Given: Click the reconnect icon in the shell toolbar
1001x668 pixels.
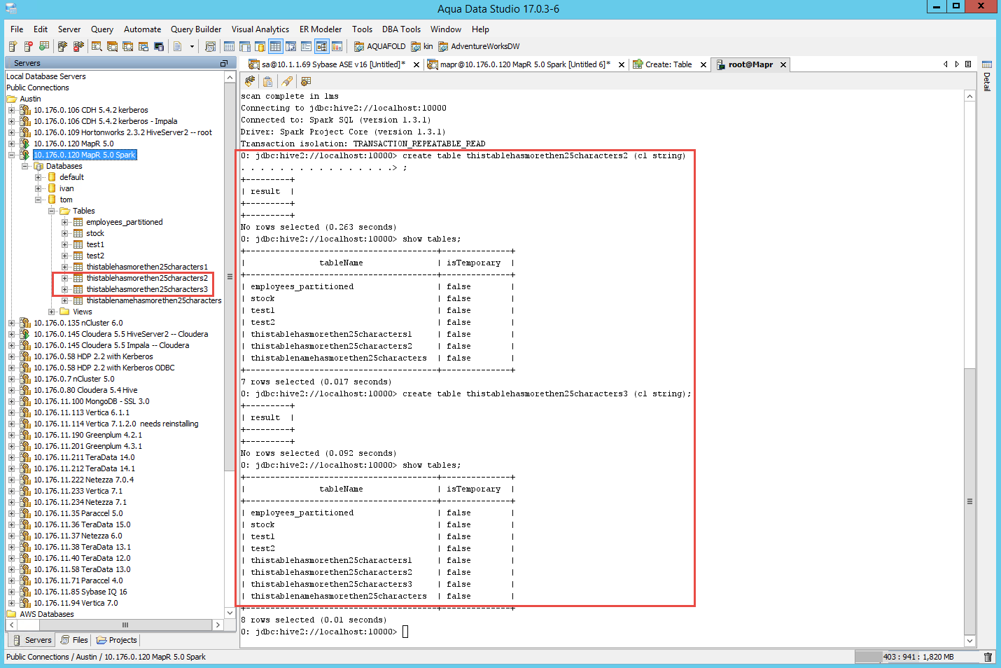Looking at the screenshot, I should [250, 81].
